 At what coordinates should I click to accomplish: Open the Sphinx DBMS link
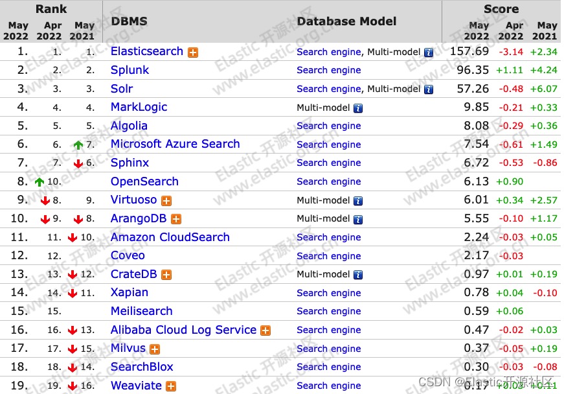coord(130,163)
